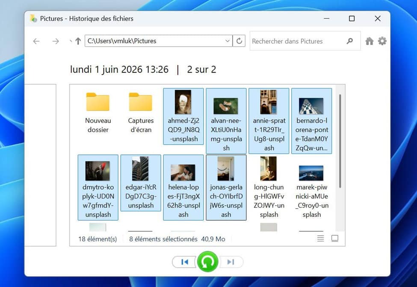
Task: Select the dmytro-koplyk-UD0Nw7gfmdY-unsplash image
Action: point(98,187)
